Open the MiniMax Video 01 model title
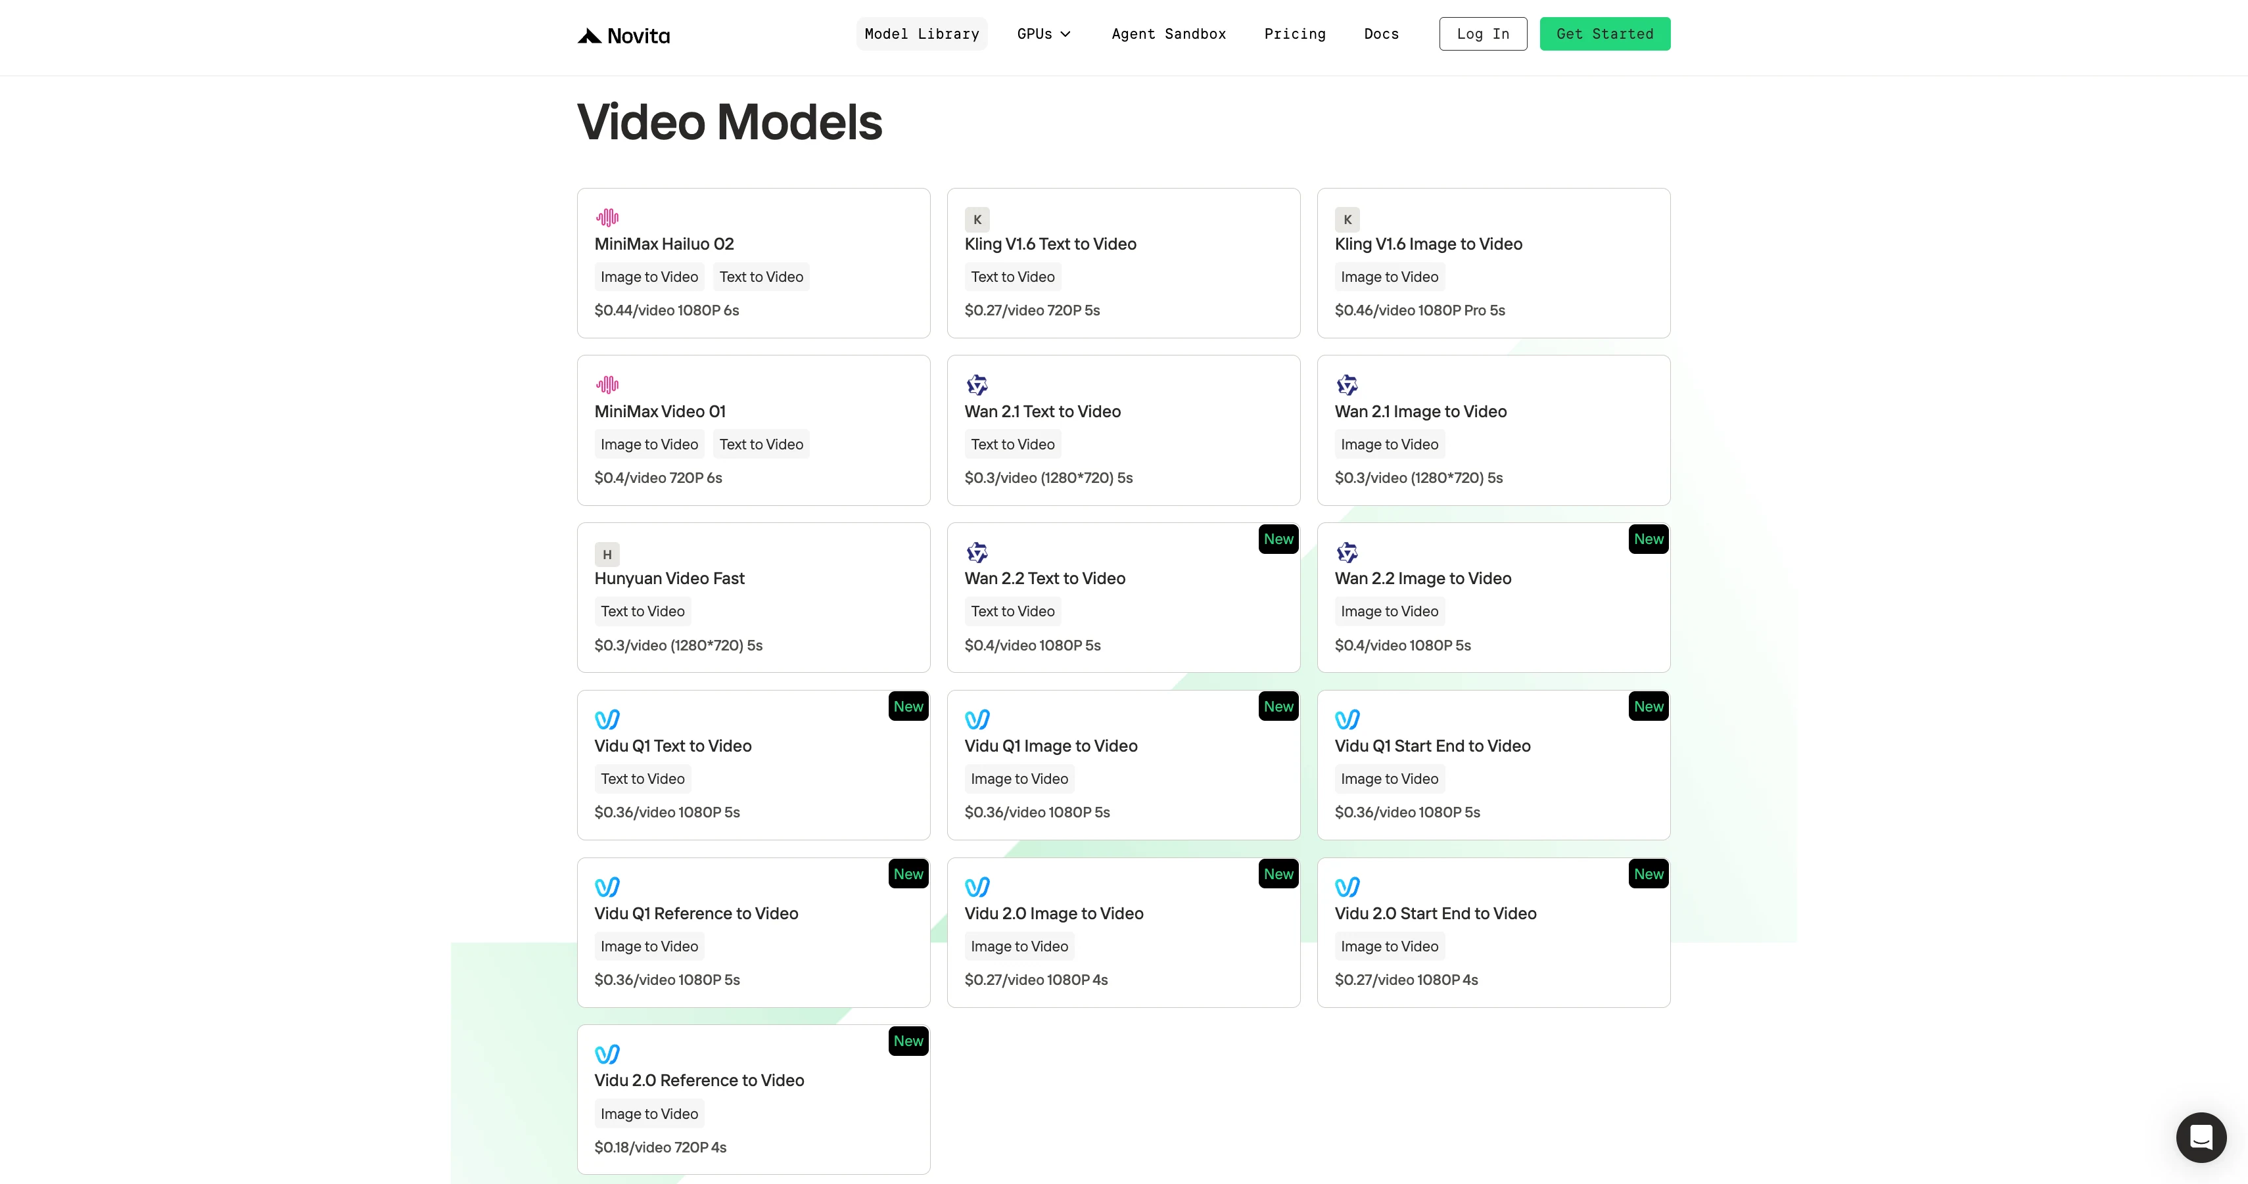The height and width of the screenshot is (1184, 2248). 660,412
